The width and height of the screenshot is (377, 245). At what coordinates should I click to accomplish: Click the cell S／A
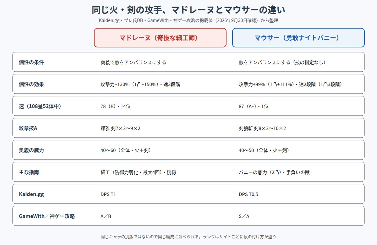pyautogui.click(x=244, y=216)
